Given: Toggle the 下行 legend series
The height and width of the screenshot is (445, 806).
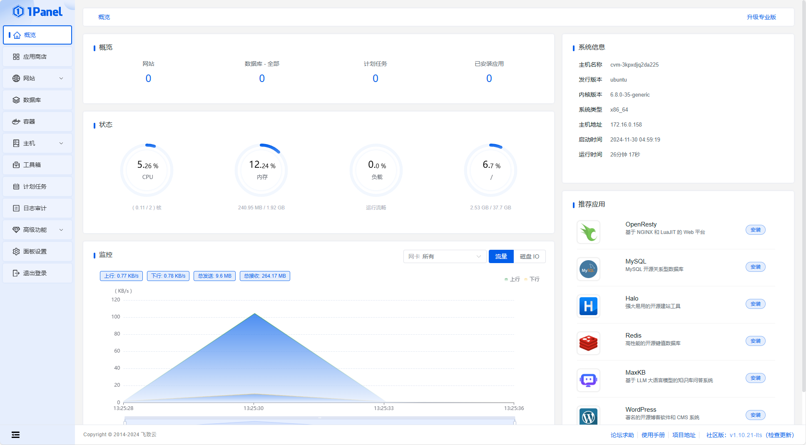Looking at the screenshot, I should tap(532, 279).
